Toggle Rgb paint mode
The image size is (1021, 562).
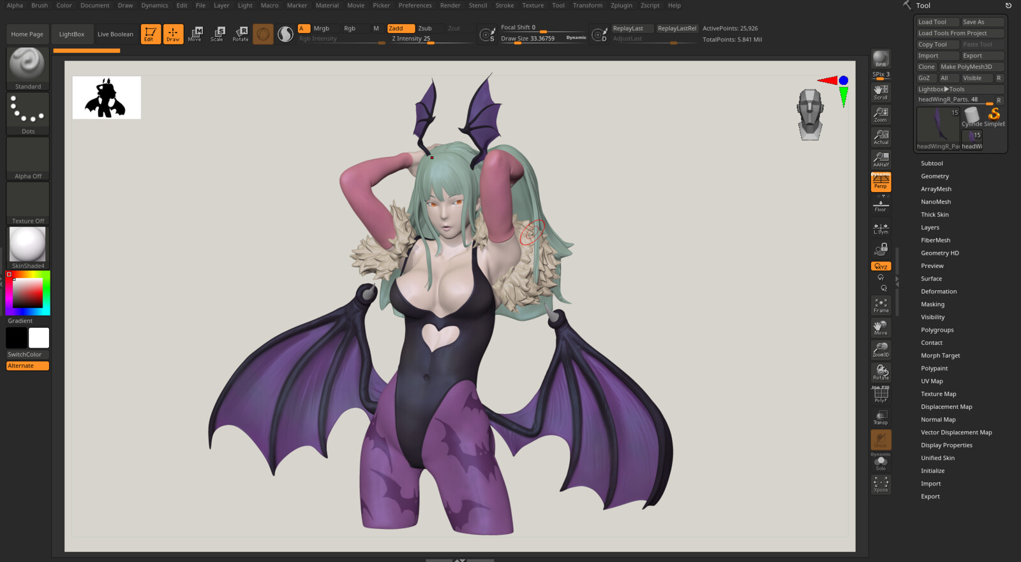coord(350,28)
